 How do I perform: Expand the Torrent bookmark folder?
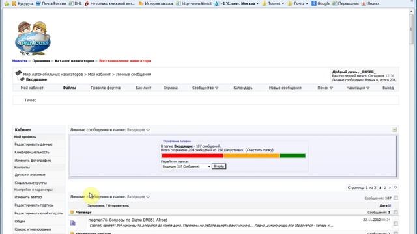tap(273, 3)
